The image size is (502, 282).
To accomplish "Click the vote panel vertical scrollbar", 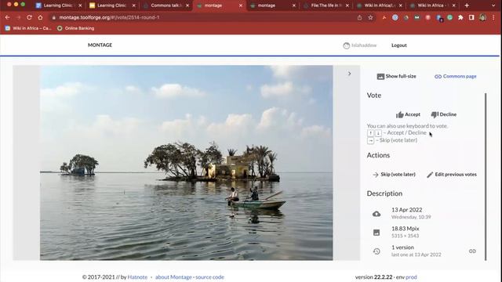I will click(x=486, y=177).
